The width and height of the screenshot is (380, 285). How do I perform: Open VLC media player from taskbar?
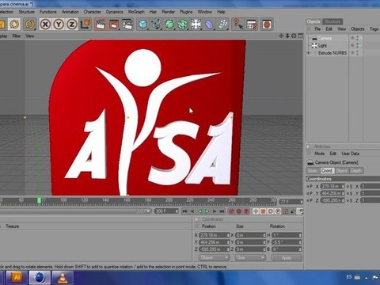(x=63, y=278)
